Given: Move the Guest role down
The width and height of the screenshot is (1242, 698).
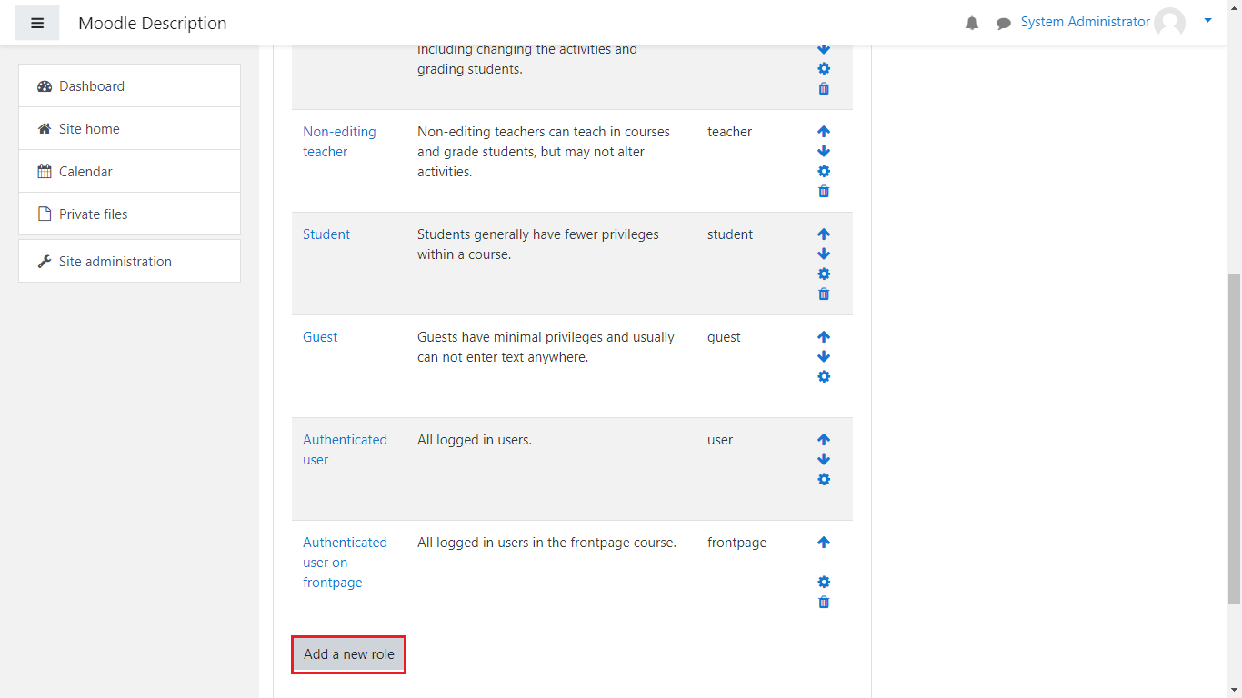Looking at the screenshot, I should (824, 357).
